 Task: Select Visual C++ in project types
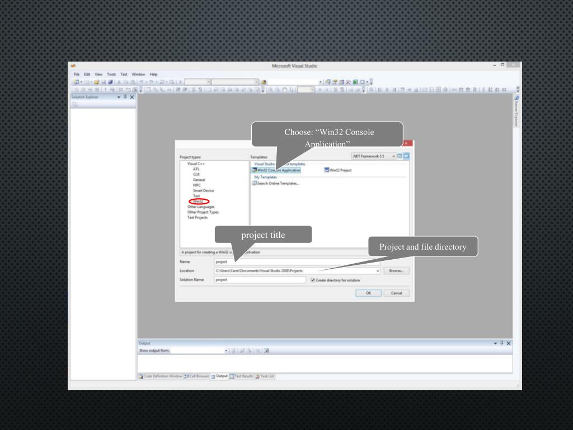pos(196,164)
